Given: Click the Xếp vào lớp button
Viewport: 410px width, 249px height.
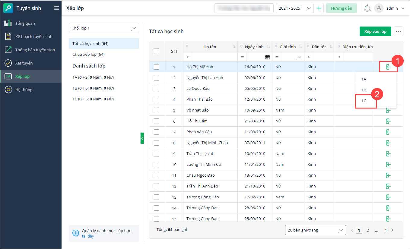Looking at the screenshot, I should [x=375, y=31].
